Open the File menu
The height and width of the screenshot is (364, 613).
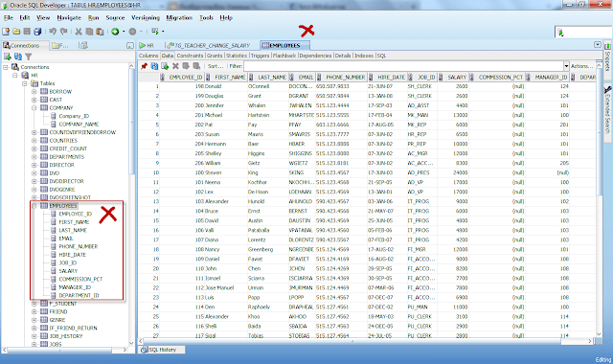pyautogui.click(x=9, y=17)
